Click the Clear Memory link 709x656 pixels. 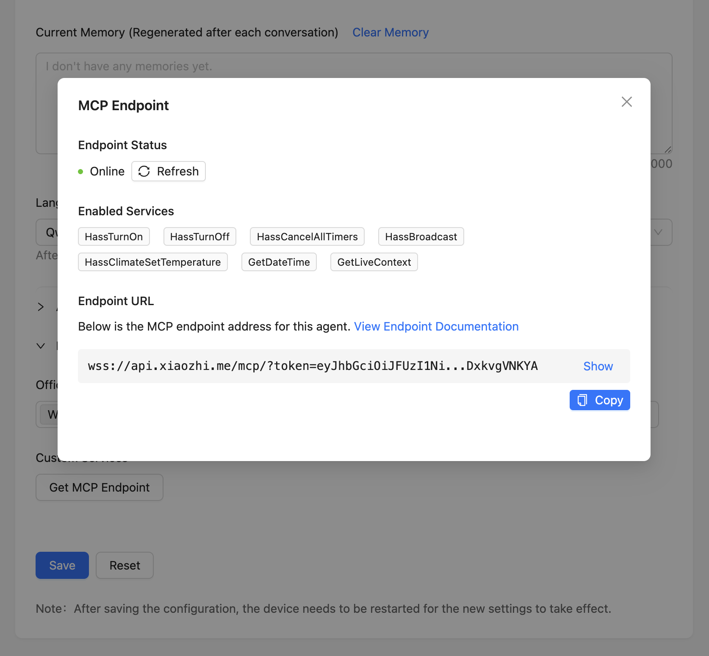(x=390, y=32)
